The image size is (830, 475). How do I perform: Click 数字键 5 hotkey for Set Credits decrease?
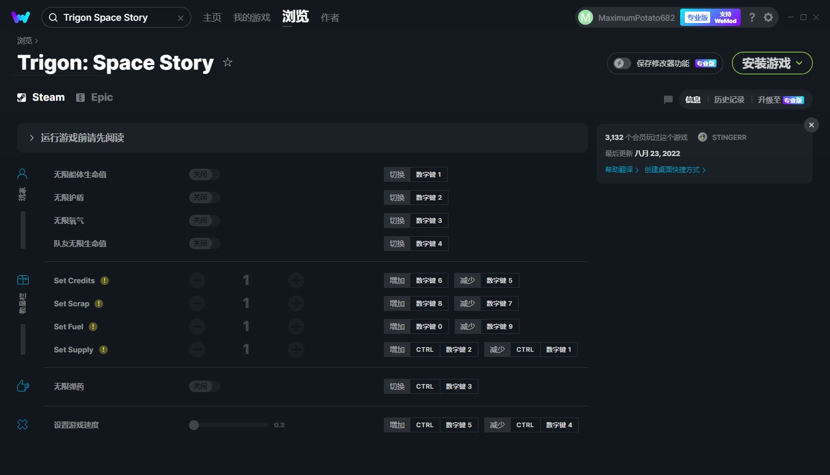click(x=499, y=280)
